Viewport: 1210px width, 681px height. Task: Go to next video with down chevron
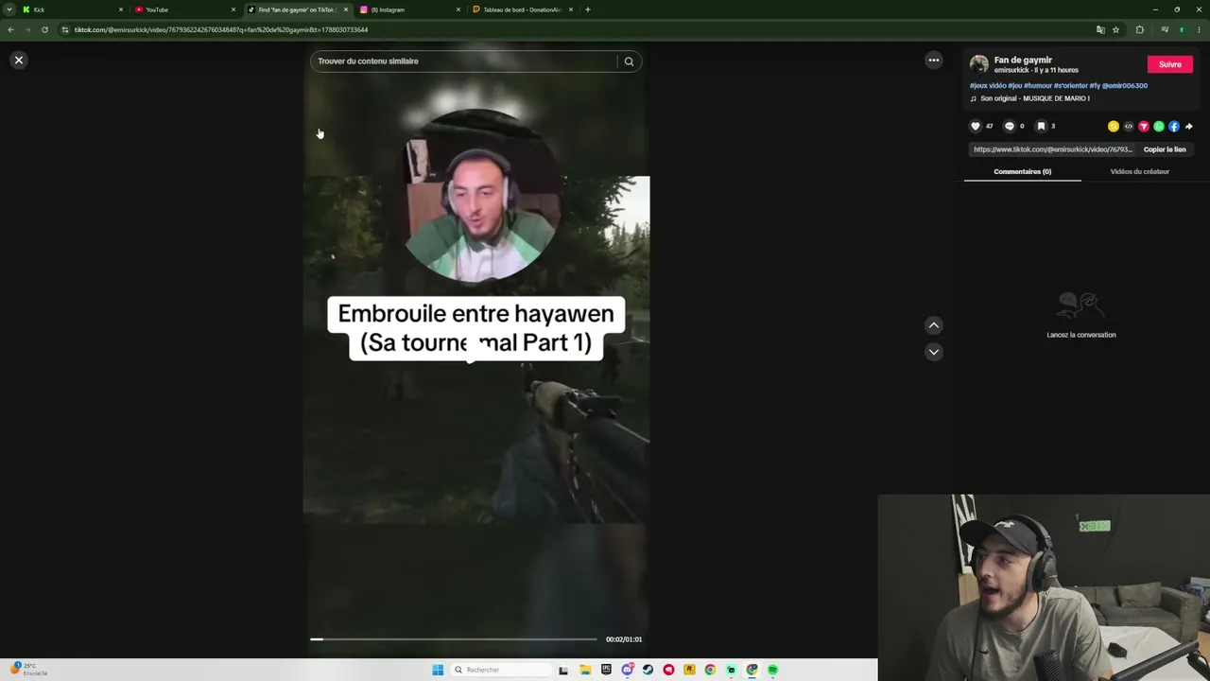tap(934, 352)
